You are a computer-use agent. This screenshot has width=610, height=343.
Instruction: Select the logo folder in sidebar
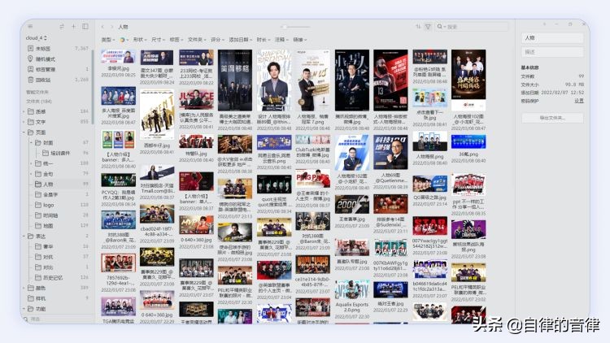[x=49, y=205]
